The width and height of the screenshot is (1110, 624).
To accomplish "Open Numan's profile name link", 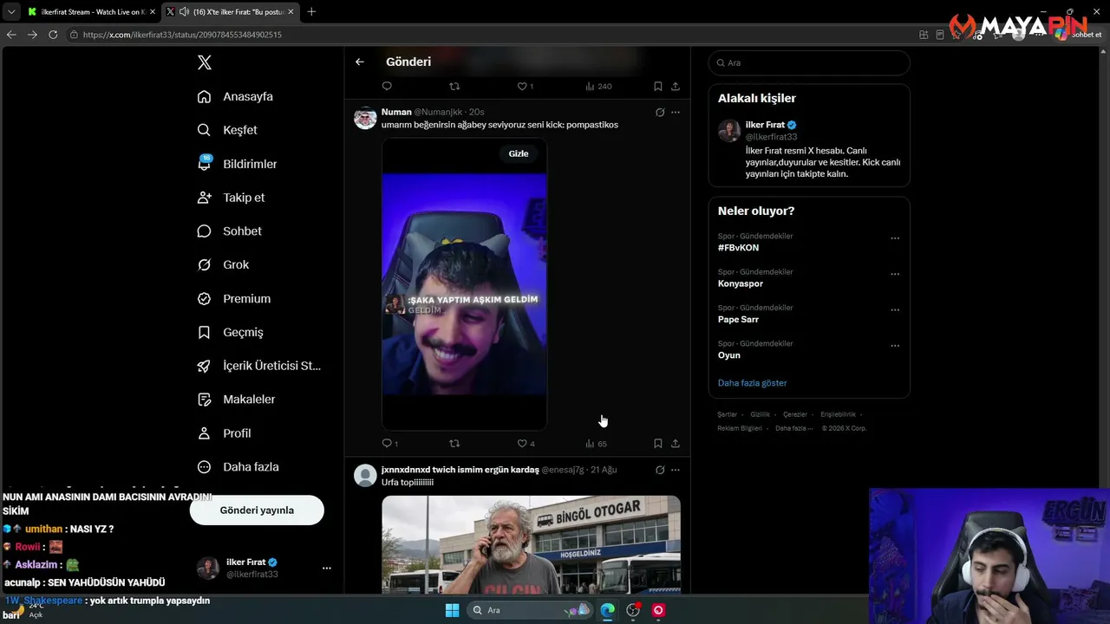I will [396, 112].
